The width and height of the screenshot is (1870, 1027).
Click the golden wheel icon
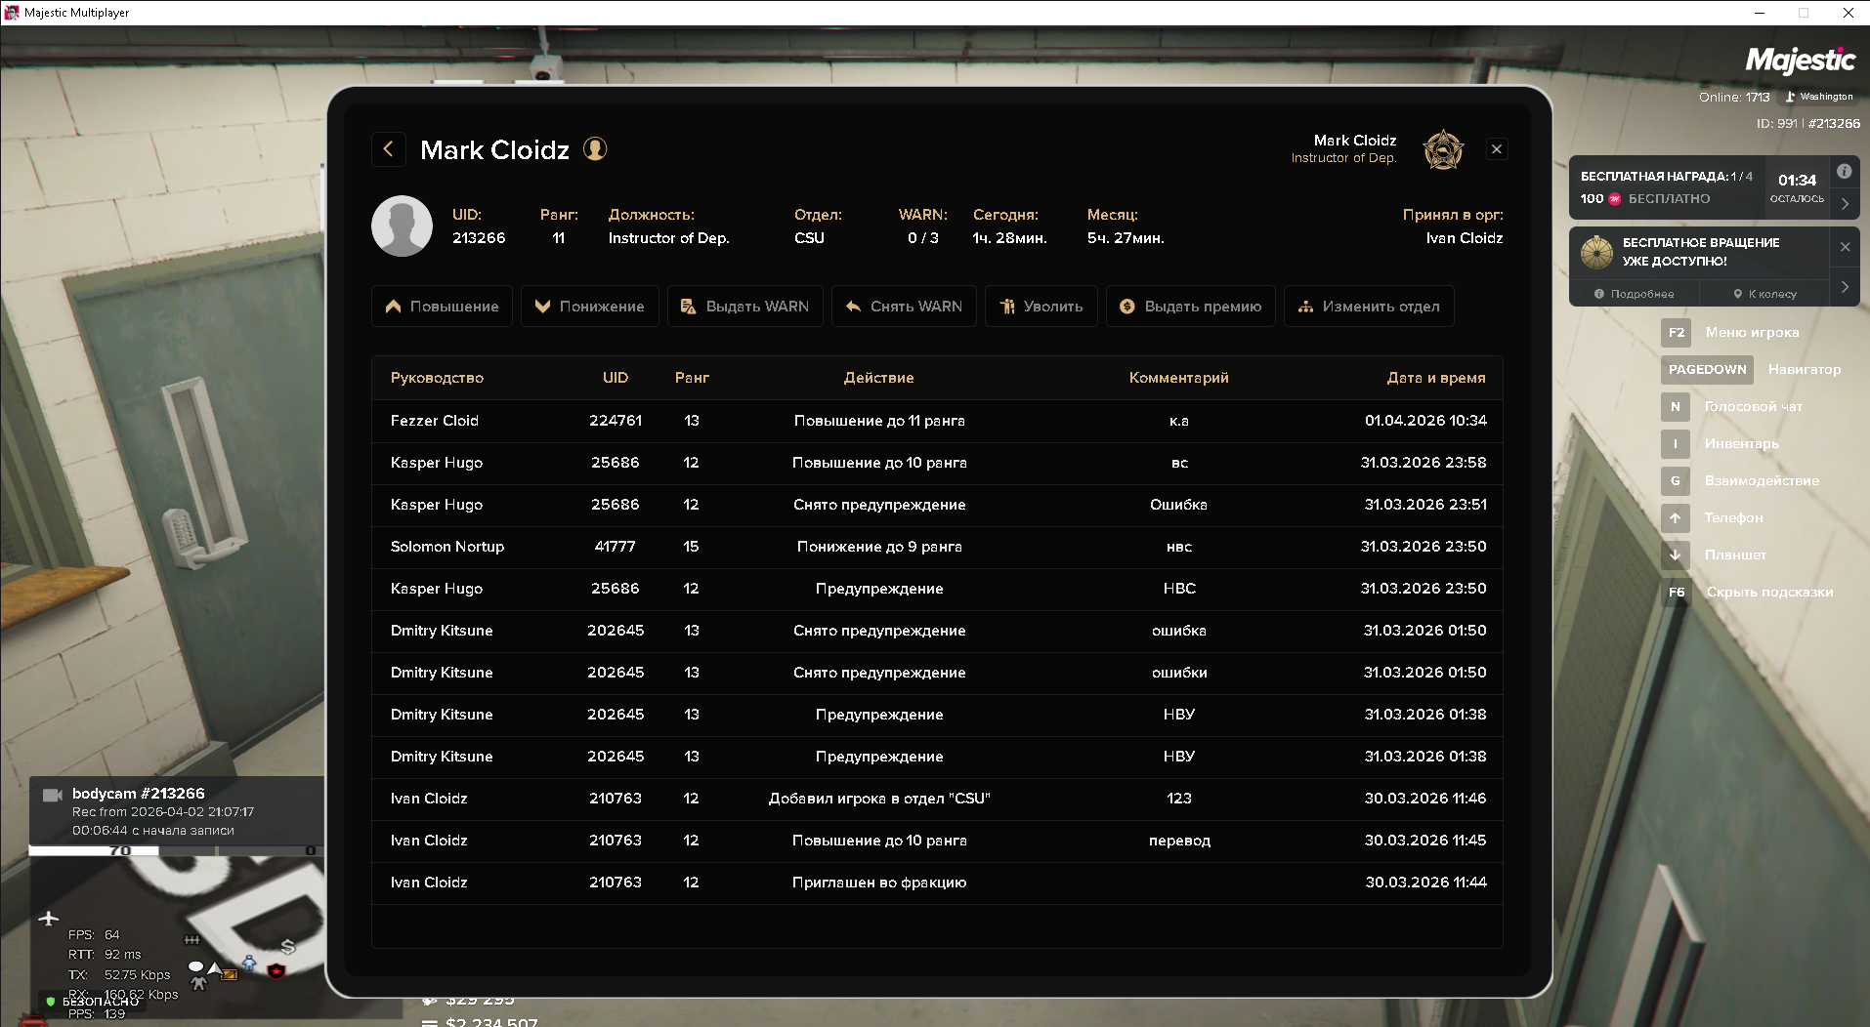[1596, 252]
